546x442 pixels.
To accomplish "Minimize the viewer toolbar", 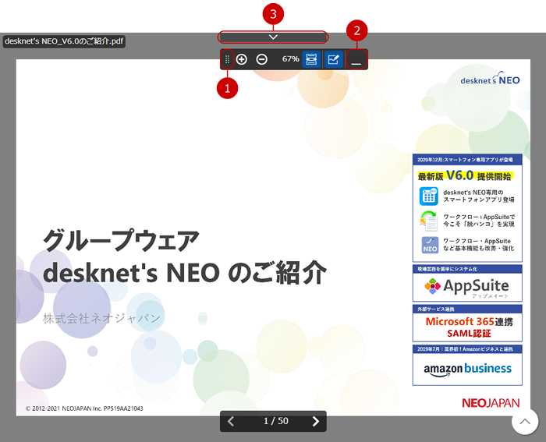I will pyautogui.click(x=356, y=60).
